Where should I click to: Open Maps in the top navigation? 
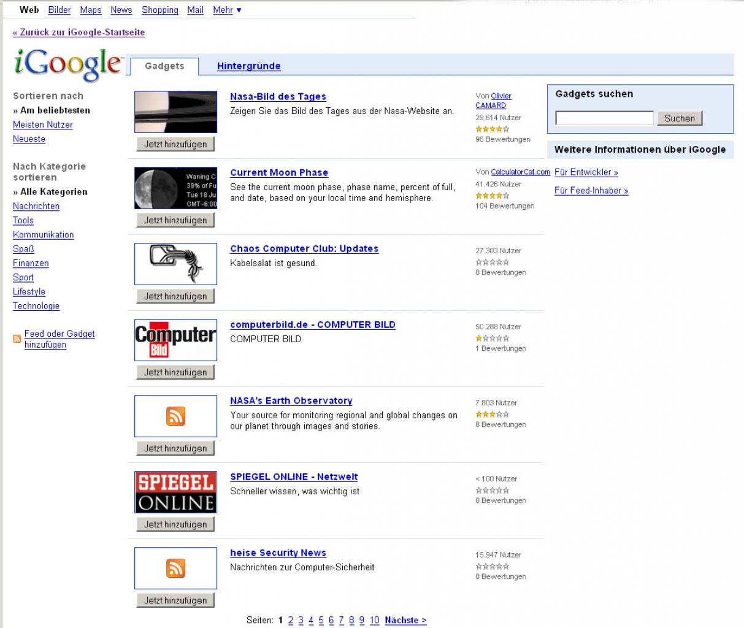point(91,10)
